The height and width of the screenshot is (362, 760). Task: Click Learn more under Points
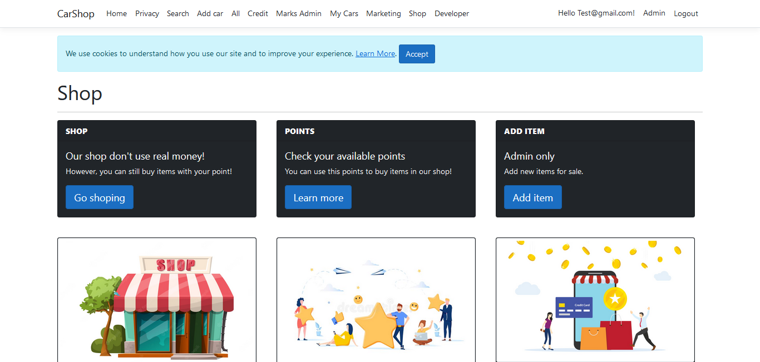click(318, 197)
